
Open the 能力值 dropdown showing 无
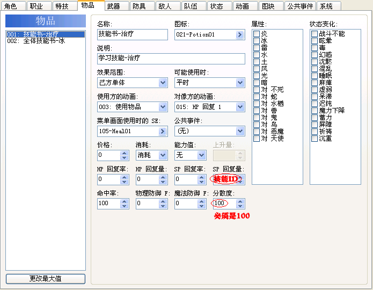pyautogui.click(x=191, y=155)
